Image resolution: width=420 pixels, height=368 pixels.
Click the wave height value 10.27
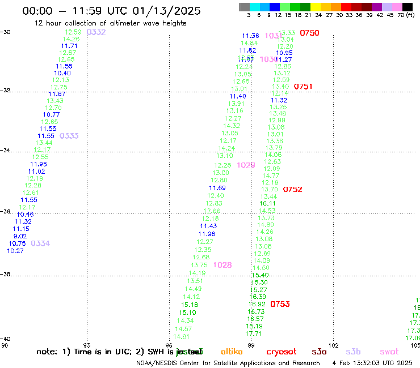coord(15,251)
